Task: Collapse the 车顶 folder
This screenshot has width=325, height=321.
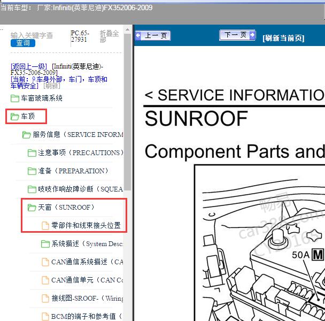Action: (x=28, y=116)
